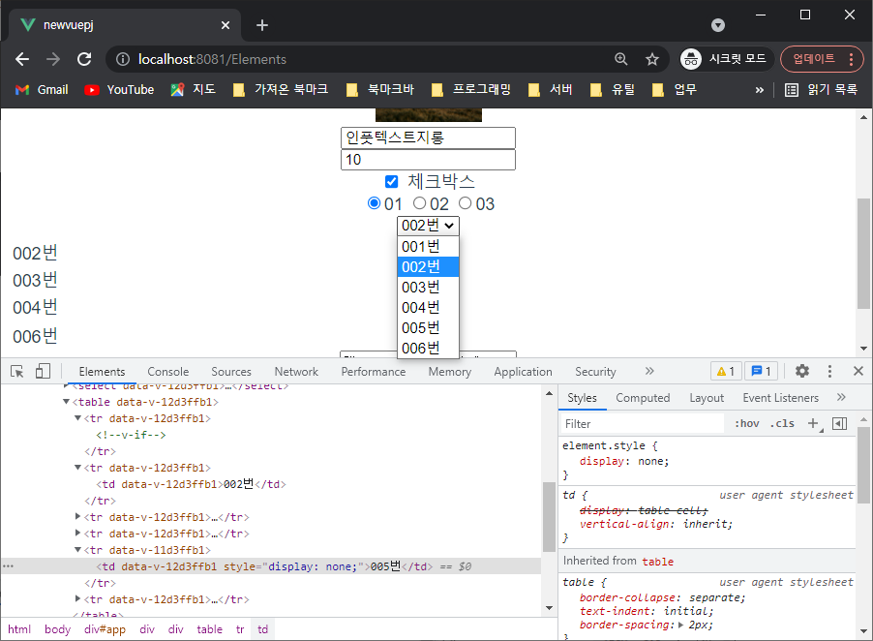873x641 pixels.
Task: Click the warnings counter badge
Action: (x=726, y=372)
